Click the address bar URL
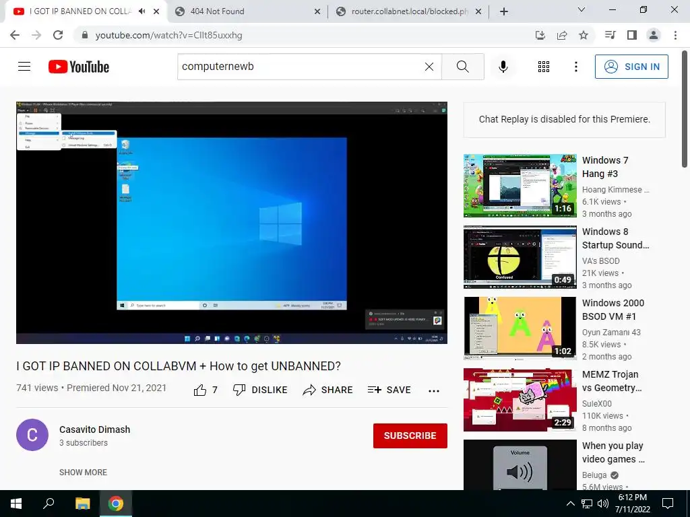The width and height of the screenshot is (690, 517). coord(169,35)
